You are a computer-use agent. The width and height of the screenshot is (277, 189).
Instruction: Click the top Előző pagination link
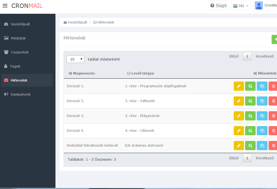point(234,56)
